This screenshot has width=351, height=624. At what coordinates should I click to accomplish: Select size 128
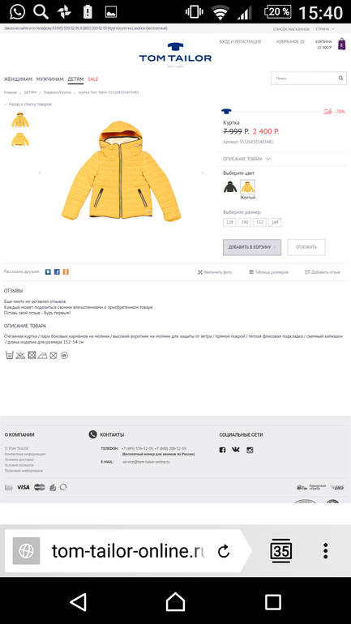click(x=229, y=223)
